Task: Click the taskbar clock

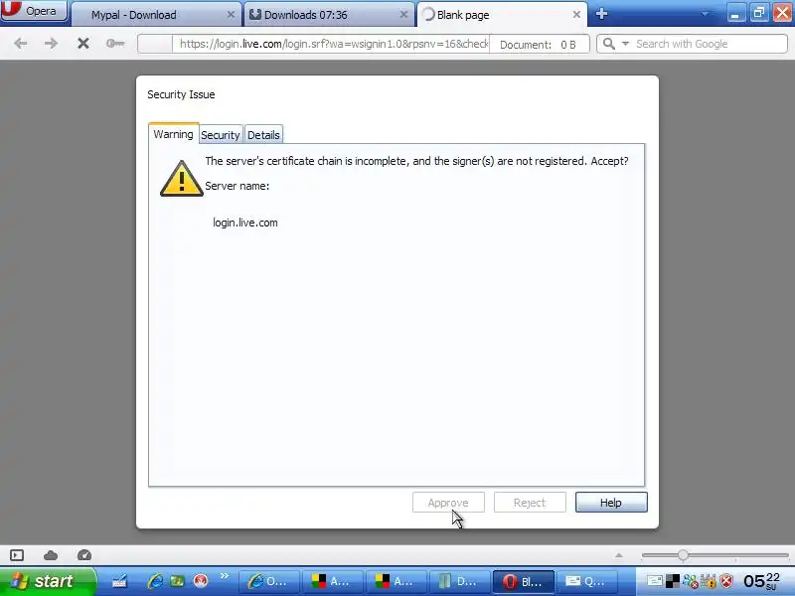Action: click(762, 581)
